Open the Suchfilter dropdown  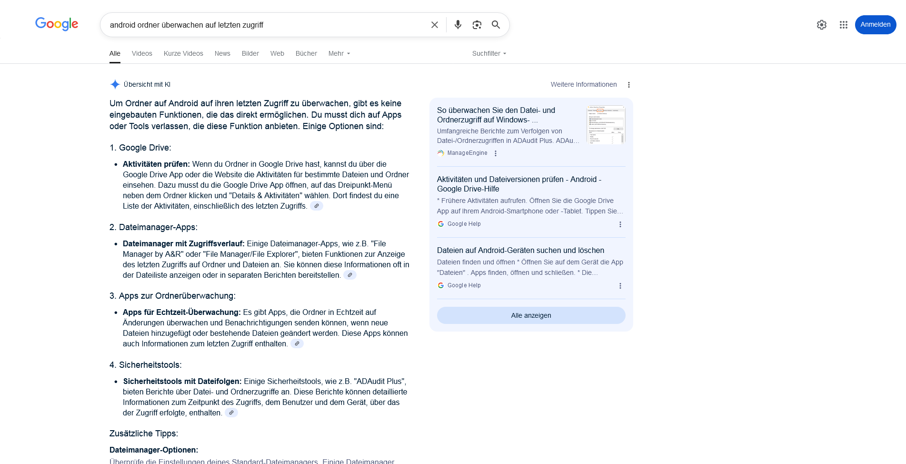click(488, 53)
